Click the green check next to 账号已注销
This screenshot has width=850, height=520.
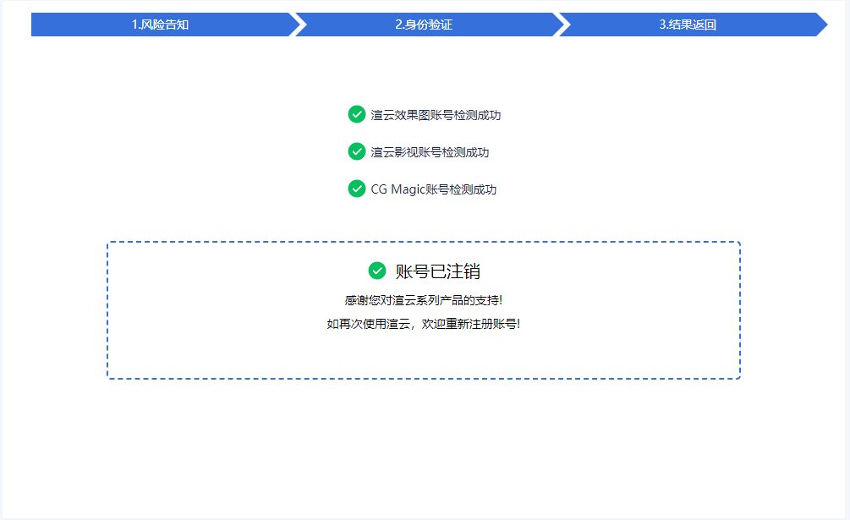click(x=377, y=271)
